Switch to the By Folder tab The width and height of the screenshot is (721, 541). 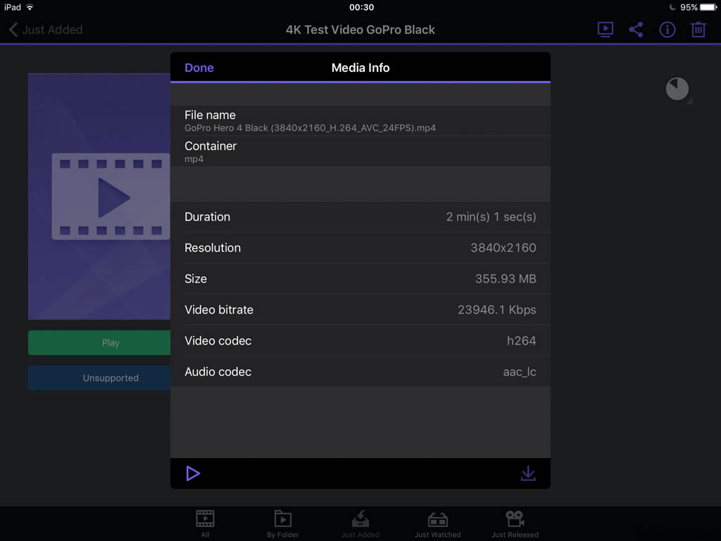(x=283, y=523)
